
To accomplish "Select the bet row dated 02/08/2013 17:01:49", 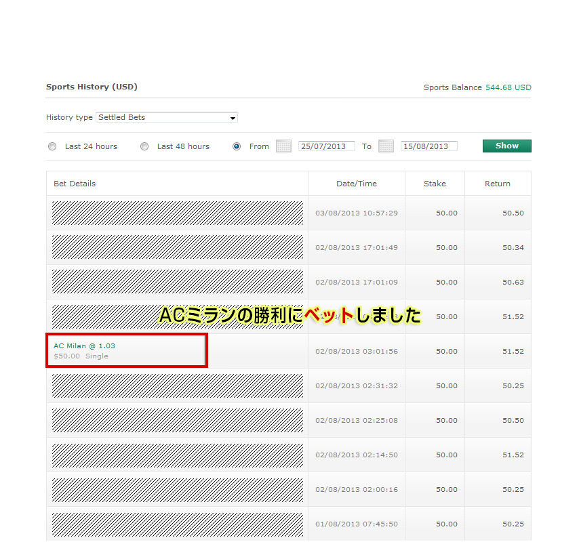I will click(357, 248).
